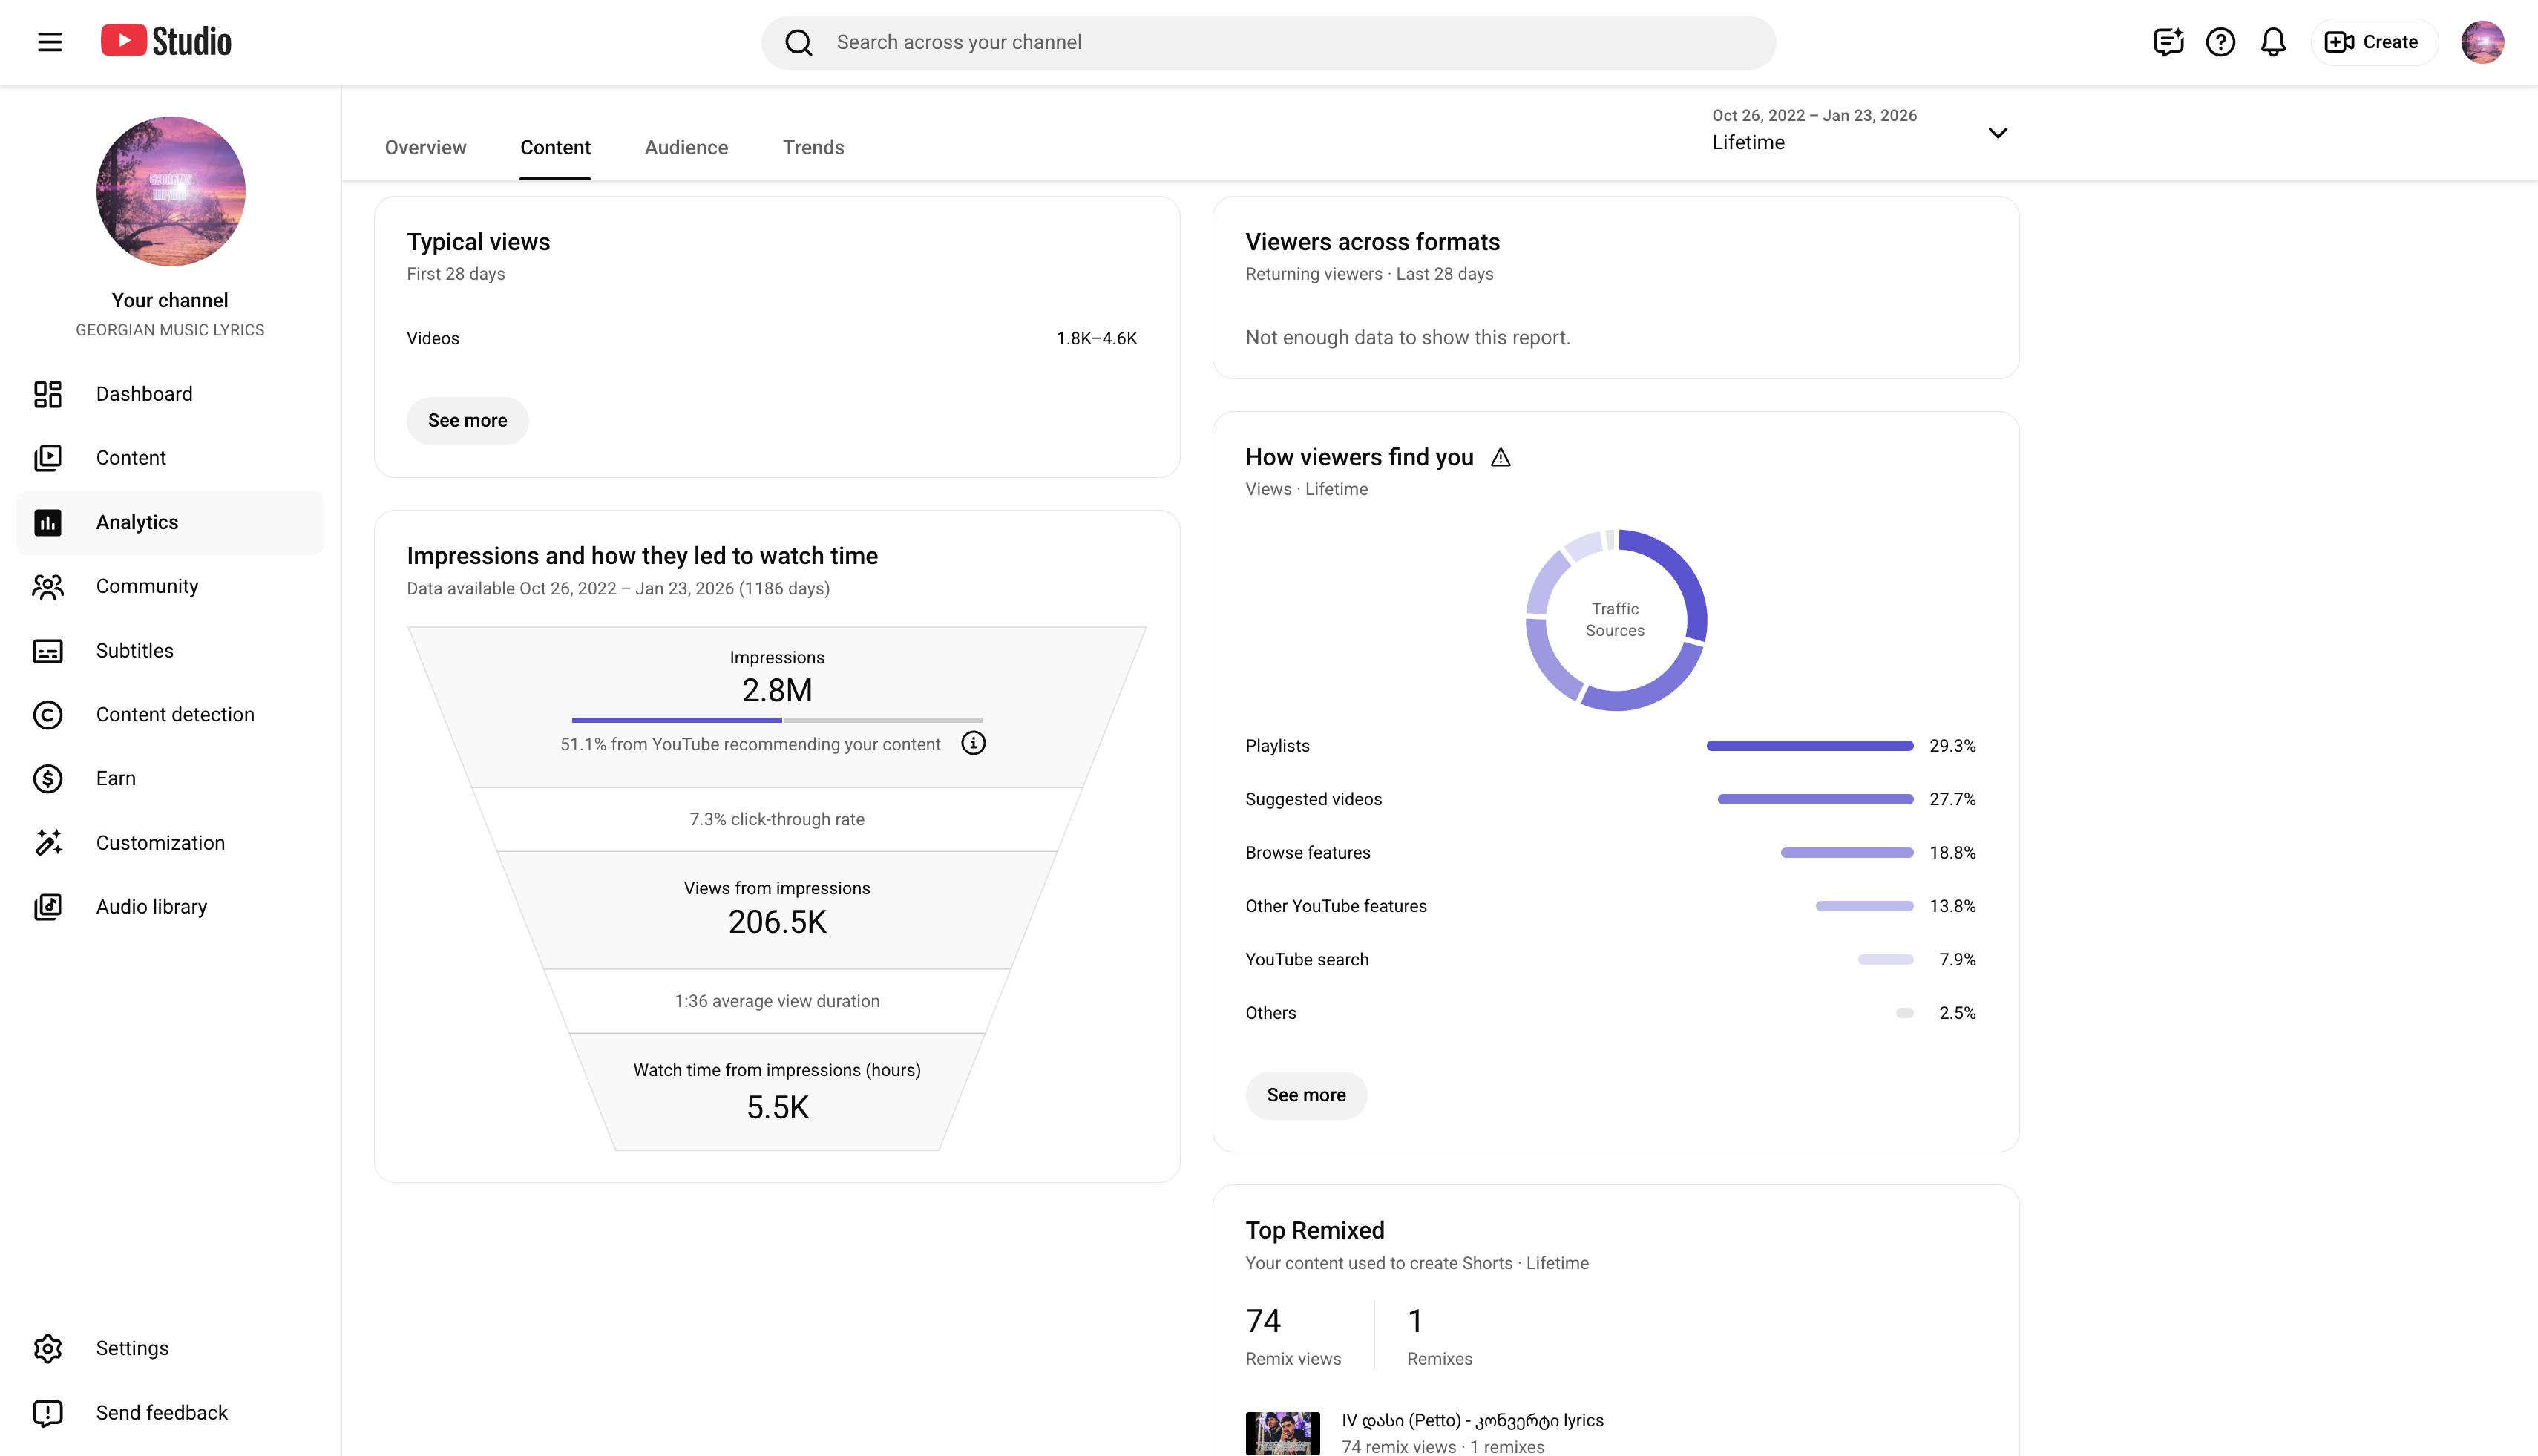Click the Playlists traffic source bar
This screenshot has width=2538, height=1456.
tap(1809, 746)
